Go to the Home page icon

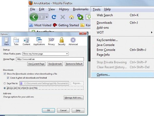coord(71,17)
